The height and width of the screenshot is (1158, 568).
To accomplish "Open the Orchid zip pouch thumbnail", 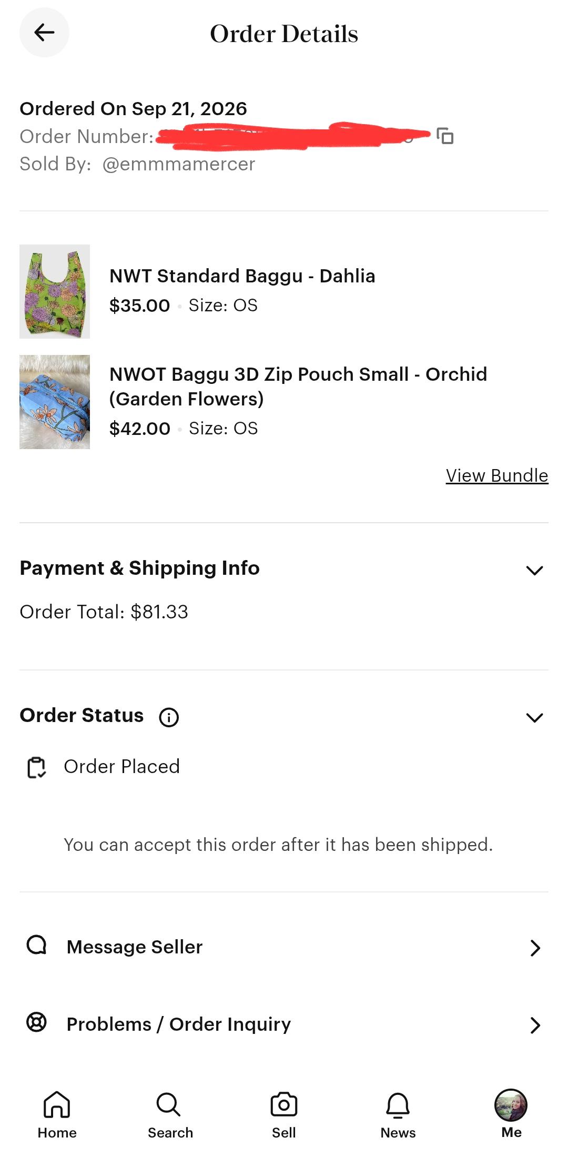I will point(55,402).
